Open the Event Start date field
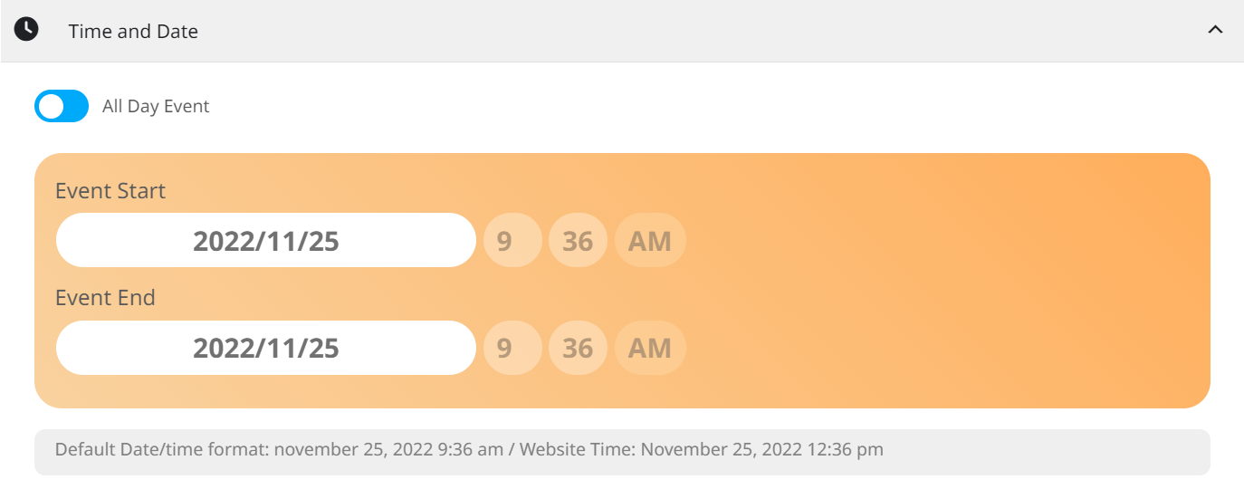 click(x=266, y=240)
